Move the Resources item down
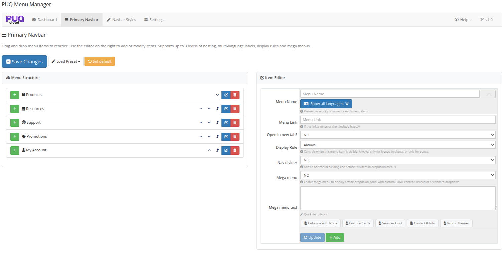This screenshot has height=255, width=504. 209,109
